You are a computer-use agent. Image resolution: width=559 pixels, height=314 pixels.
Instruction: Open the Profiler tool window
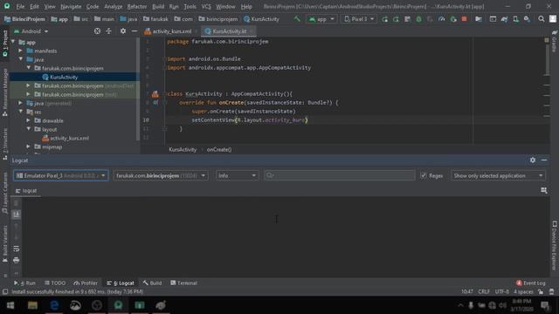tap(86, 283)
